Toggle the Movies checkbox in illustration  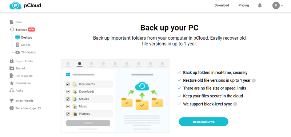pos(68,99)
